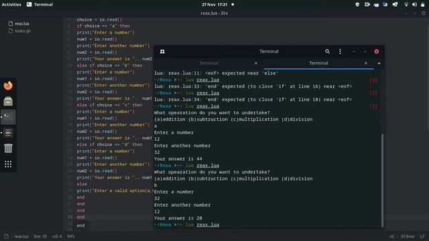Click '35 lines' in the status bar
Screen dimensions: 429x241
[408, 236]
